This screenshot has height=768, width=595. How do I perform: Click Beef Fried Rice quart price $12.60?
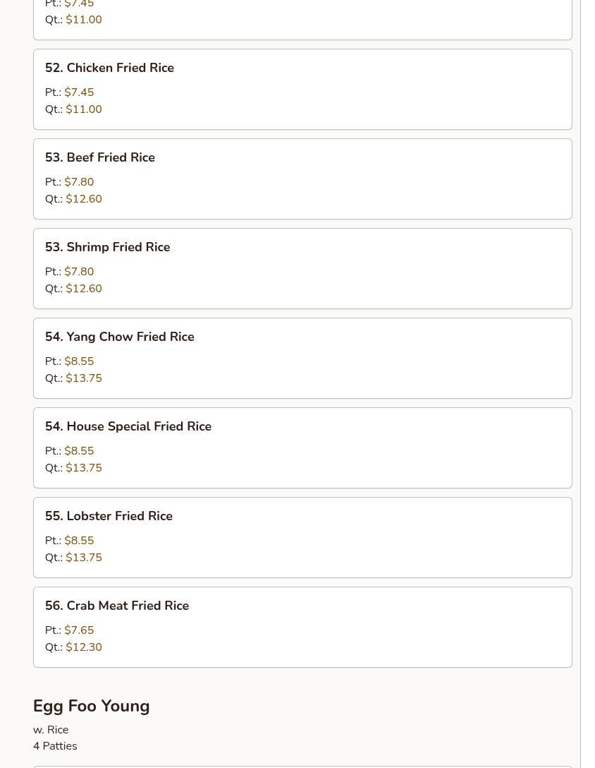coord(83,199)
